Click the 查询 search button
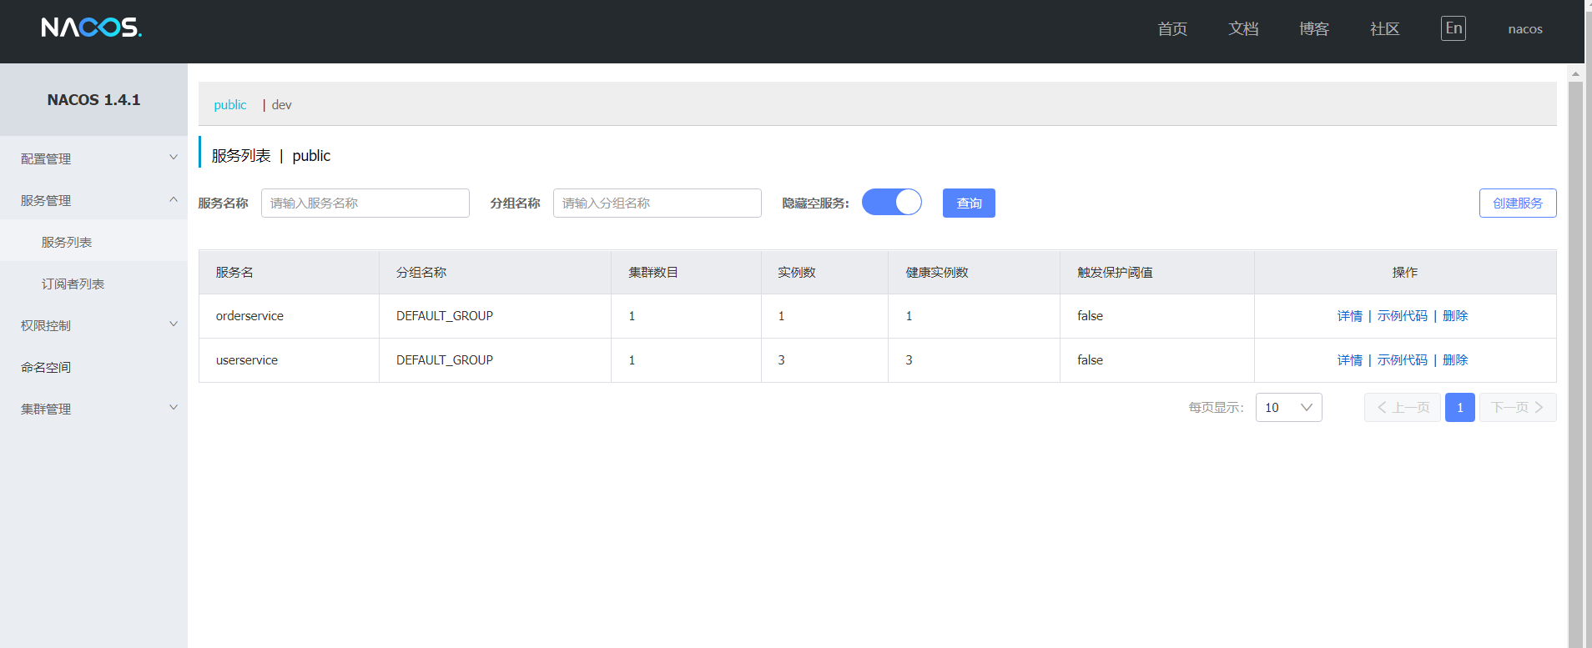Screen dimensions: 1592x648 pos(969,203)
